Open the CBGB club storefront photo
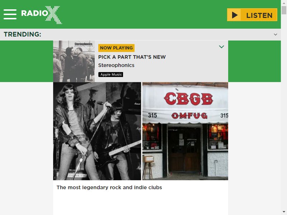Screen dimensions: 287x215 [x=185, y=131]
